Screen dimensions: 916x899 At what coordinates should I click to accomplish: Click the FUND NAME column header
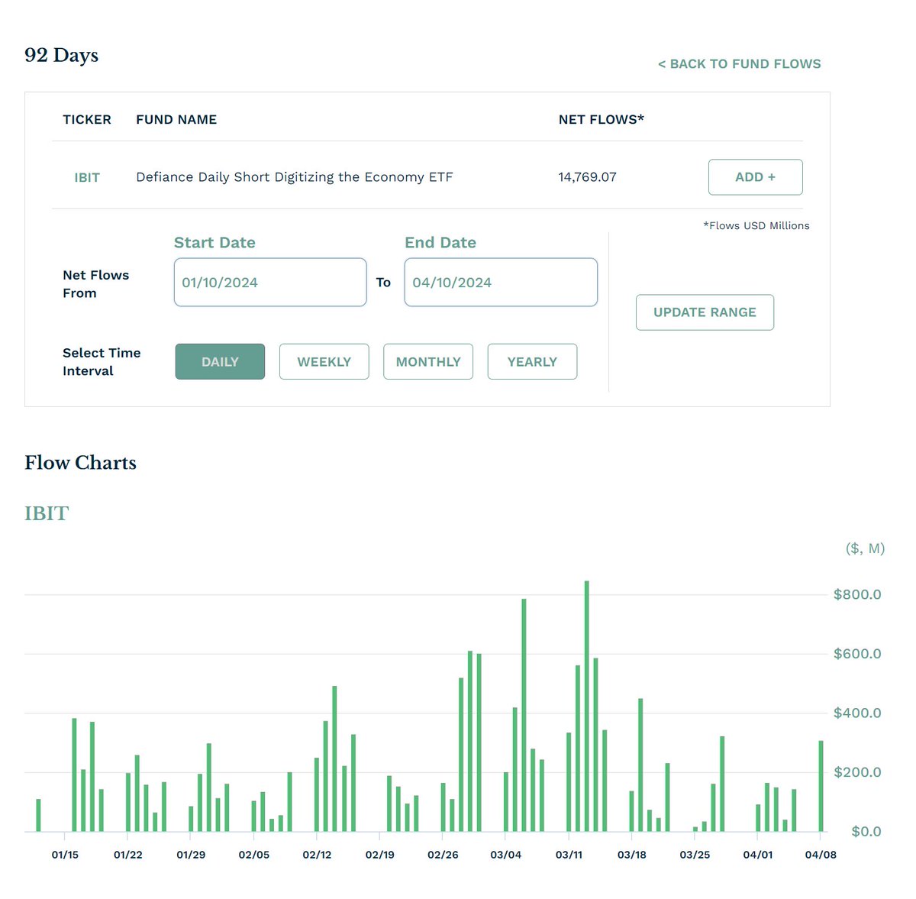[x=176, y=120]
